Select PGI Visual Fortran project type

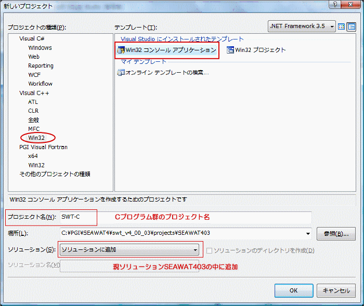coord(43,147)
